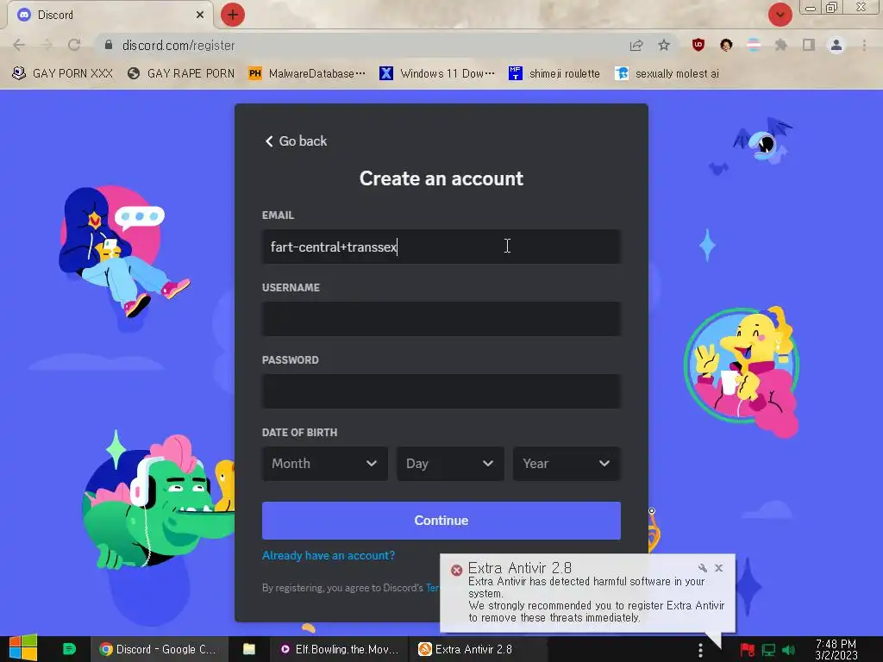This screenshot has width=883, height=662.
Task: Click the Extra Antivir warning message text
Action: pos(596,600)
